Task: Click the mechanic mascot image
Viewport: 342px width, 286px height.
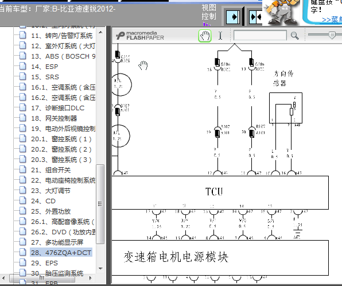Action: (x=281, y=12)
